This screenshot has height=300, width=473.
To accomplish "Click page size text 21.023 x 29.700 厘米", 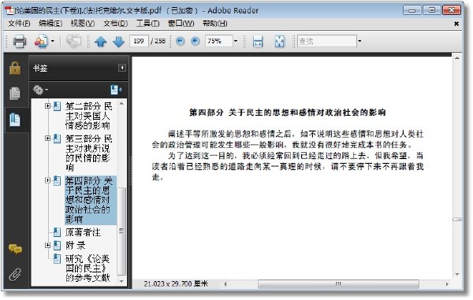I will tap(176, 283).
